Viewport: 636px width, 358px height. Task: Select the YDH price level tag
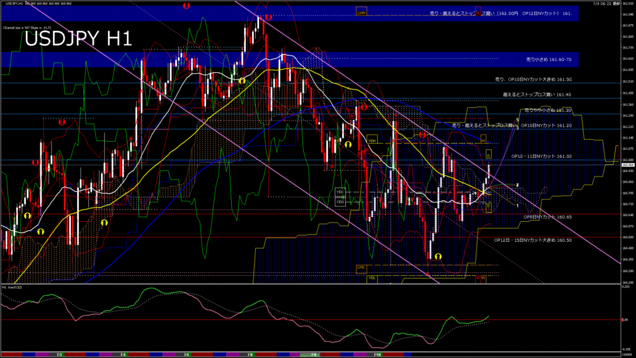pyautogui.click(x=372, y=140)
